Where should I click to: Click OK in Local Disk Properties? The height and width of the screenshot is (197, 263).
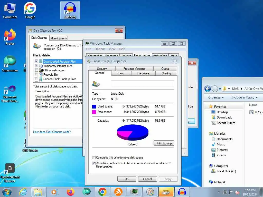click(x=127, y=179)
